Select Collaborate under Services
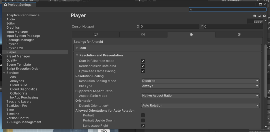 18,93
